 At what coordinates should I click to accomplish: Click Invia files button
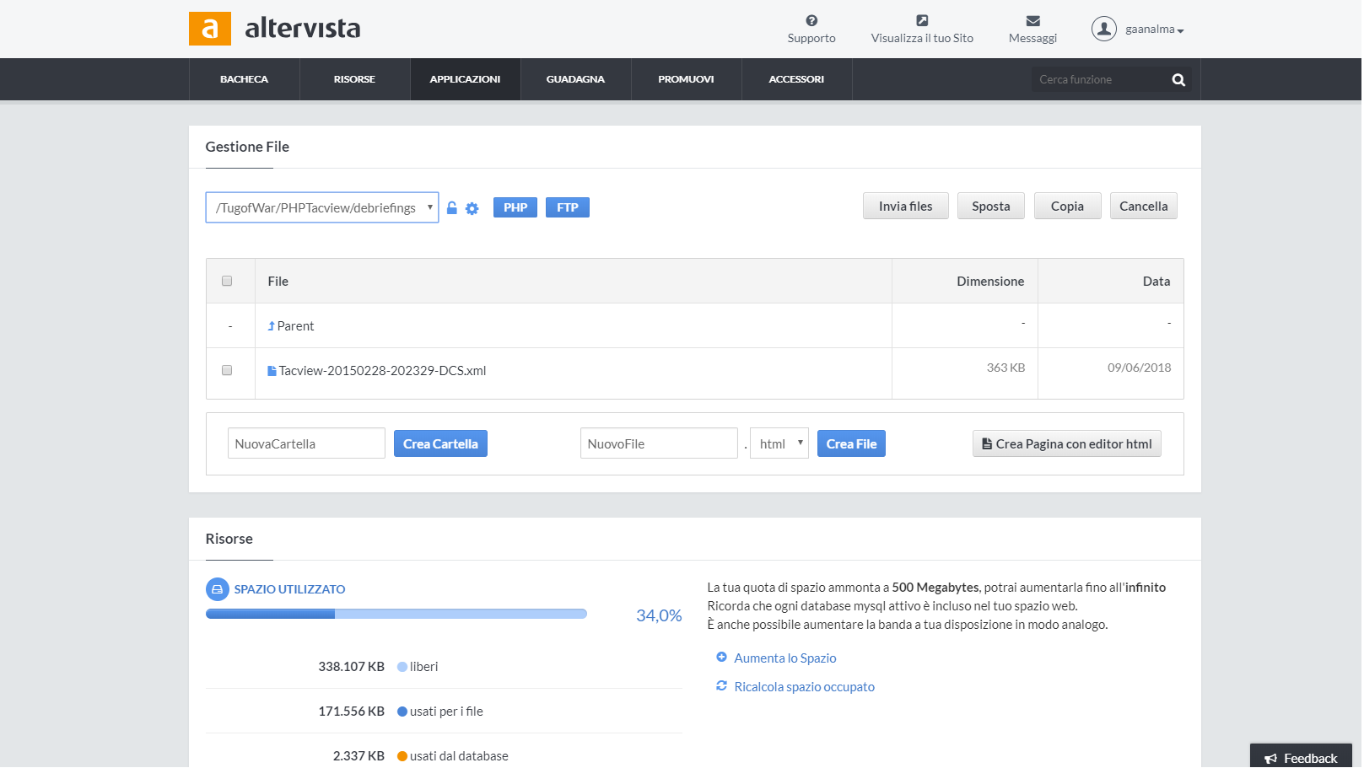(906, 206)
